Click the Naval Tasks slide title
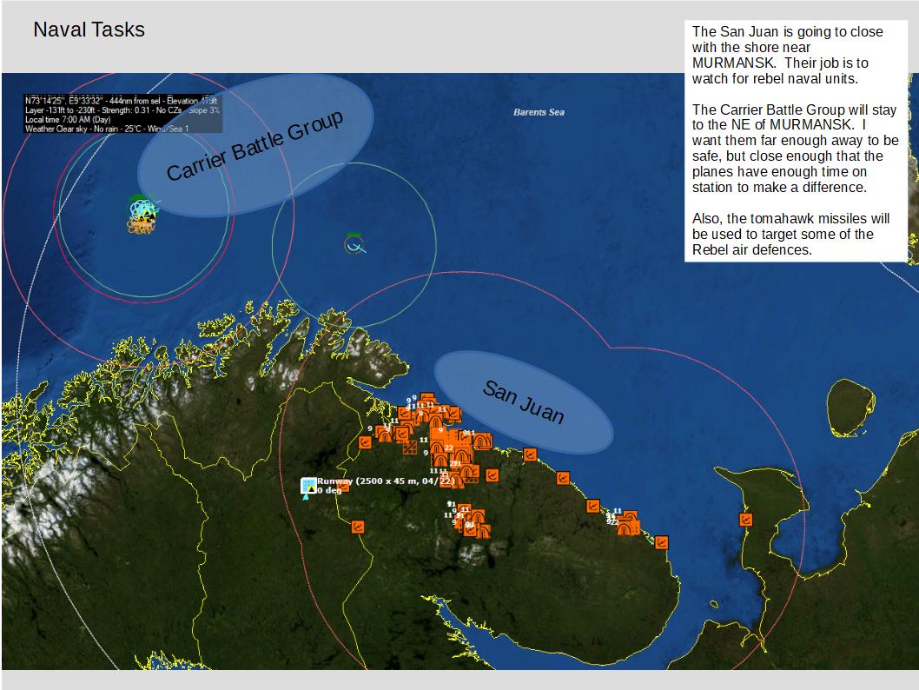This screenshot has height=690, width=919. (x=89, y=30)
